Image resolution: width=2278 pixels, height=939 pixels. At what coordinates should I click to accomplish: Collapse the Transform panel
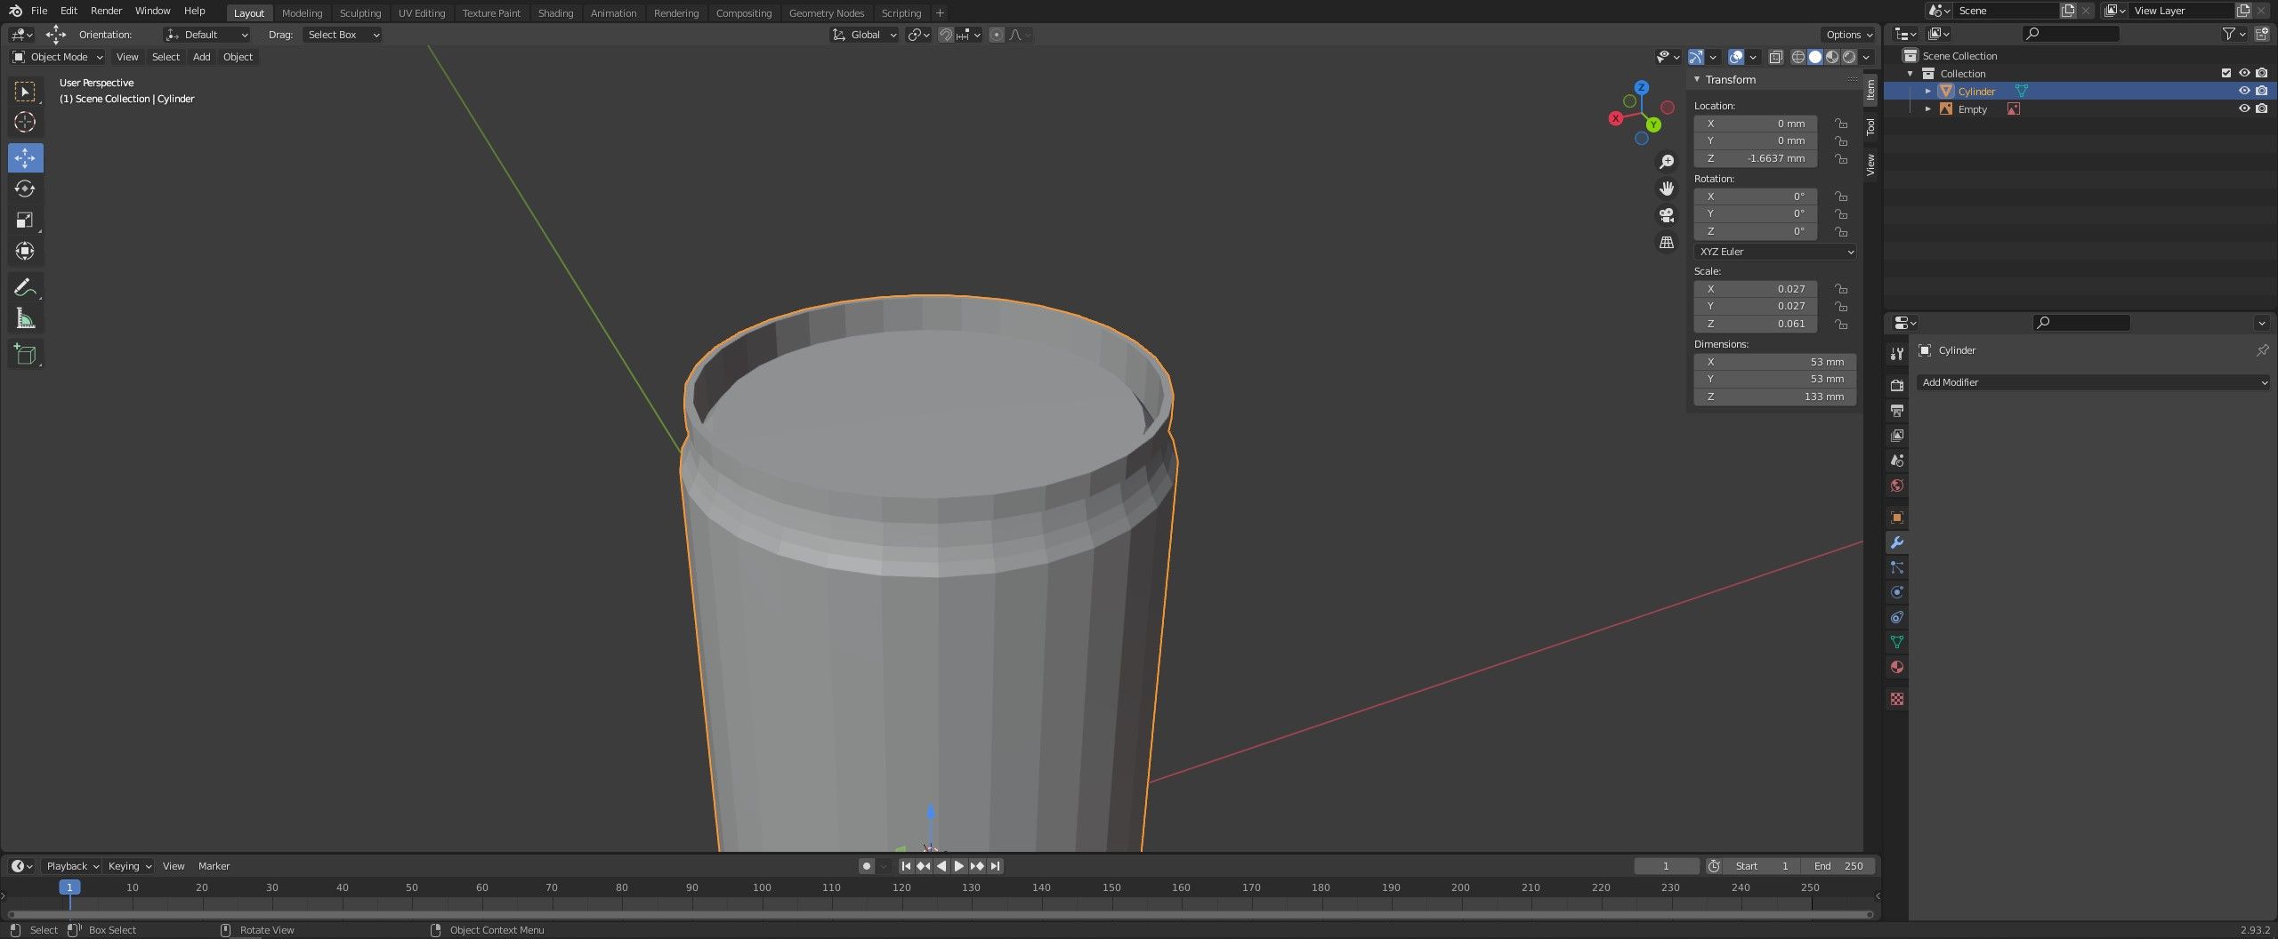1697,79
